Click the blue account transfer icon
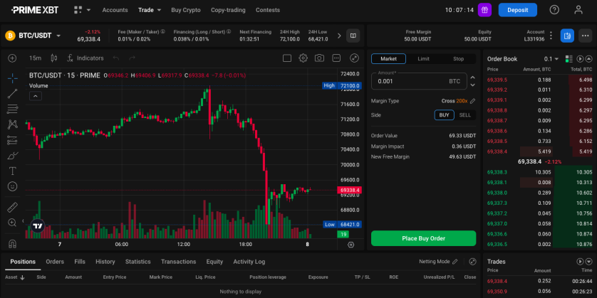 [x=567, y=36]
